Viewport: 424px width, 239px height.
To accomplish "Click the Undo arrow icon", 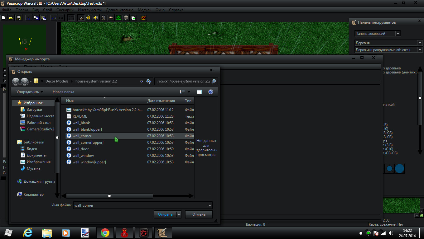I will [54, 18].
